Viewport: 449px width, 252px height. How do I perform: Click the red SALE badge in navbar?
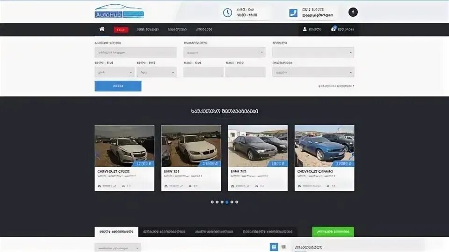pyautogui.click(x=121, y=30)
